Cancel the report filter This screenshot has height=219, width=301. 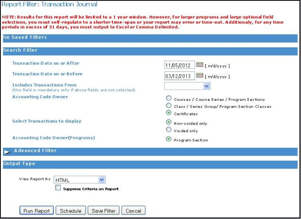tap(133, 211)
